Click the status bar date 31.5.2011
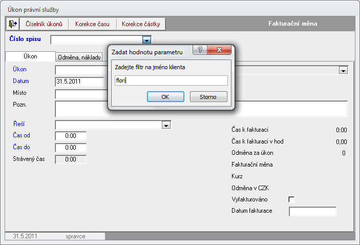The width and height of the screenshot is (360, 245). pos(25,236)
